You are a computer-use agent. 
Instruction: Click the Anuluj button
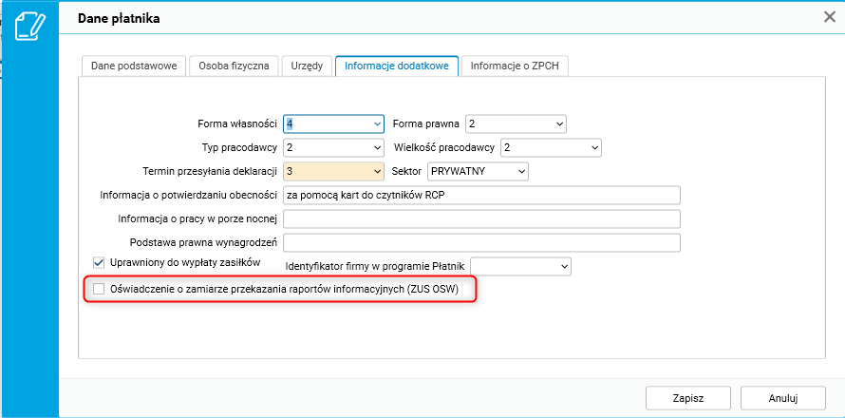783,398
